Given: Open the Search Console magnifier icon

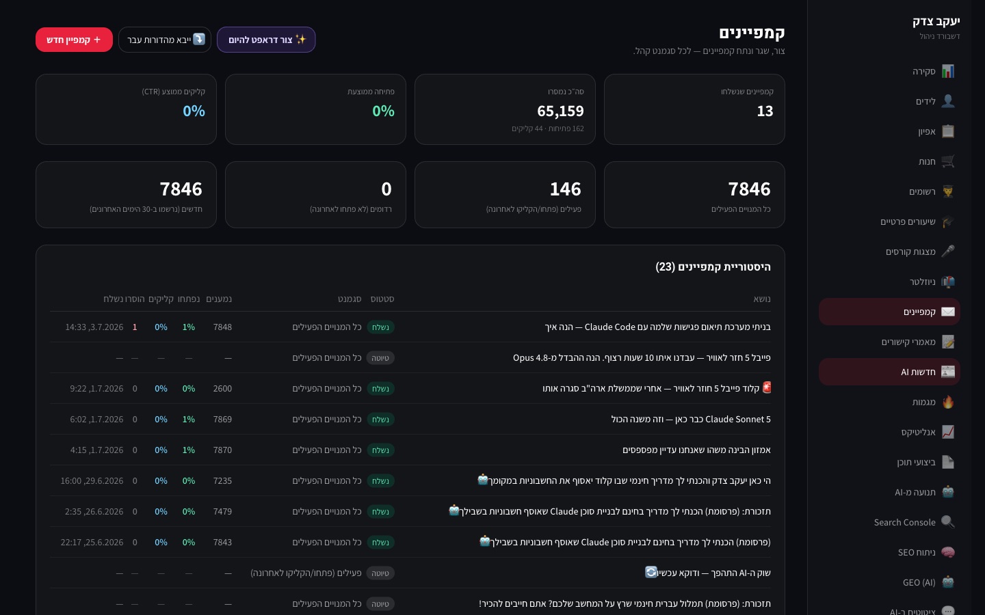Looking at the screenshot, I should tap(947, 522).
